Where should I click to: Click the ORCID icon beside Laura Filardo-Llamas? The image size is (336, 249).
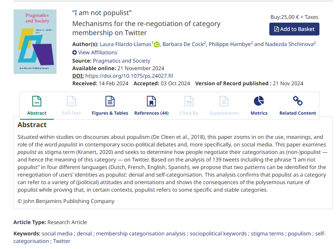157,45
